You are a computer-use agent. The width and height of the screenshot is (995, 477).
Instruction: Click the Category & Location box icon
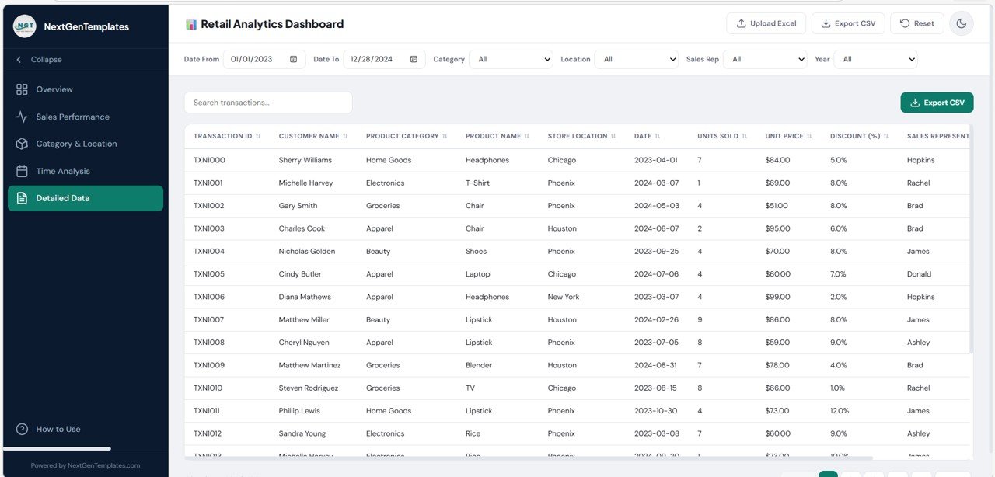[x=22, y=143]
